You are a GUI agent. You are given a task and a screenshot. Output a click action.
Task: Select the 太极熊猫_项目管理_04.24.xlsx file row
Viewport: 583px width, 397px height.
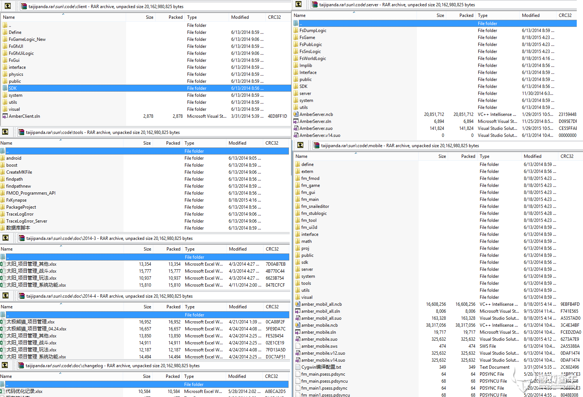[x=36, y=329]
